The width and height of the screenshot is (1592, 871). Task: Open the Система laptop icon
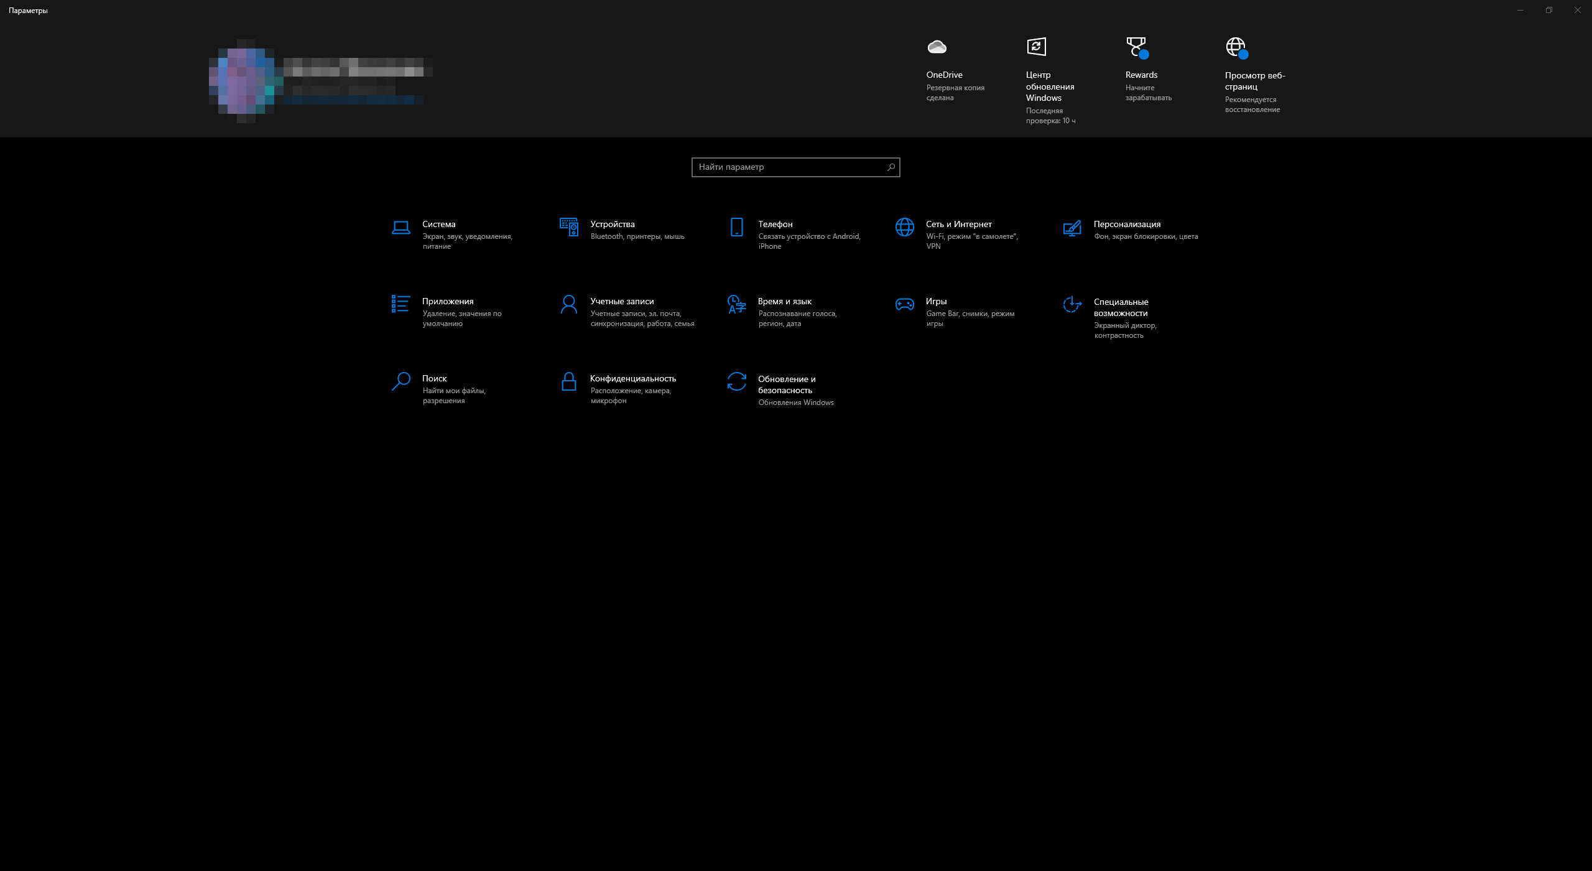click(400, 228)
